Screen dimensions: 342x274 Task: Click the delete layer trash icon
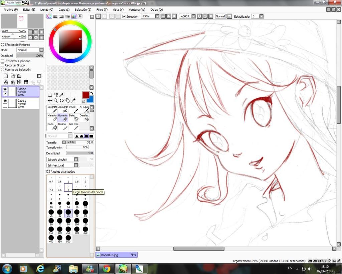pos(26,82)
